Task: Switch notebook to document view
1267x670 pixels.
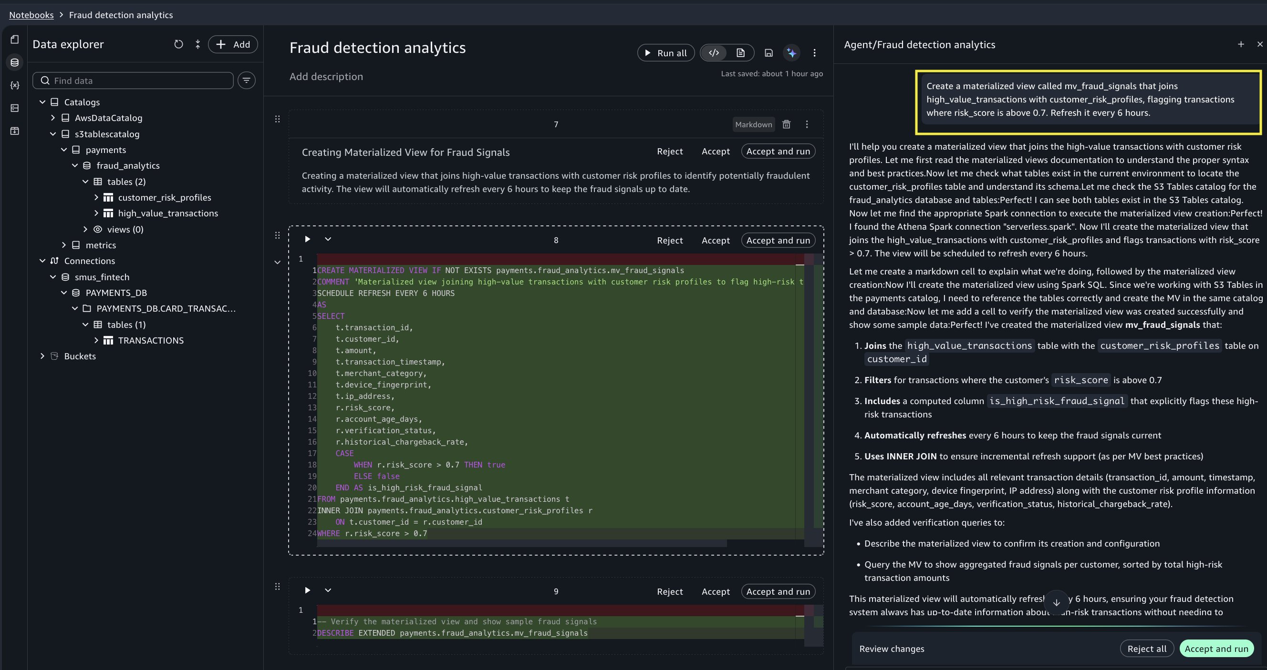Action: [740, 52]
